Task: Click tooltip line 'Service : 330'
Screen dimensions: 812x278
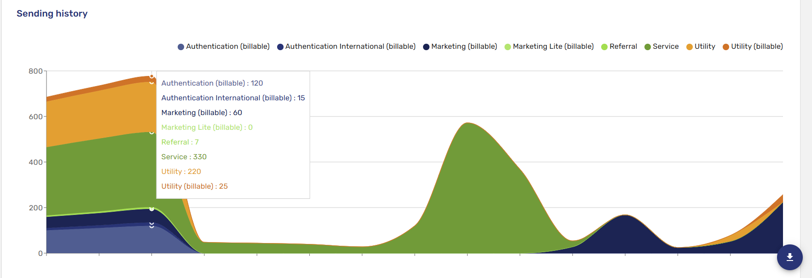Action: 184,157
